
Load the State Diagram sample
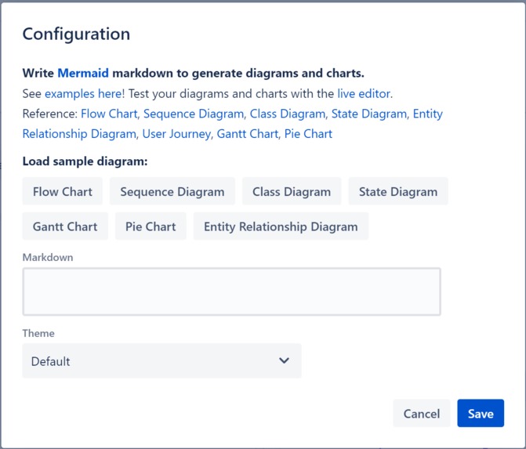tap(398, 191)
